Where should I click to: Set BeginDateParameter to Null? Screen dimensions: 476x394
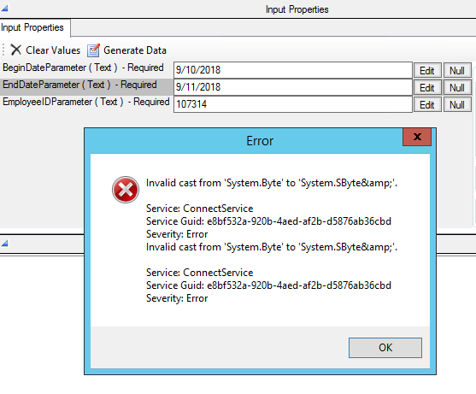tap(457, 70)
